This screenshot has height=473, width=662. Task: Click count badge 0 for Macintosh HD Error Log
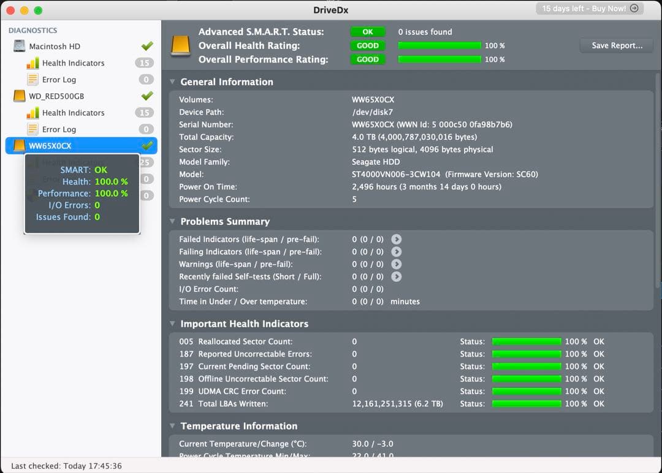pos(146,79)
